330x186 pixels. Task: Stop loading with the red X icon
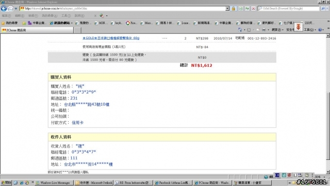click(253, 8)
